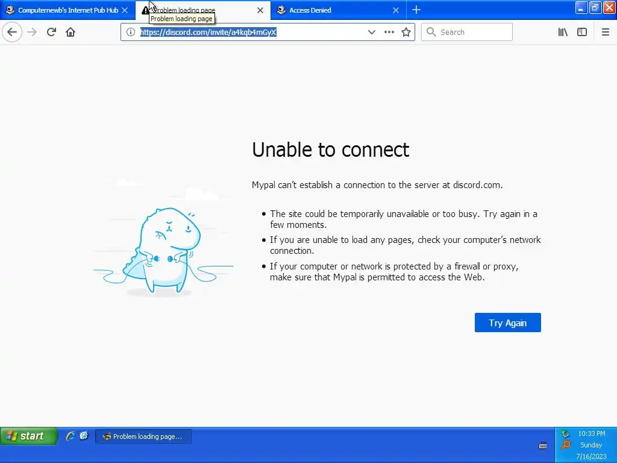Minimize the Mypal browser window
This screenshot has width=617, height=463.
click(581, 7)
